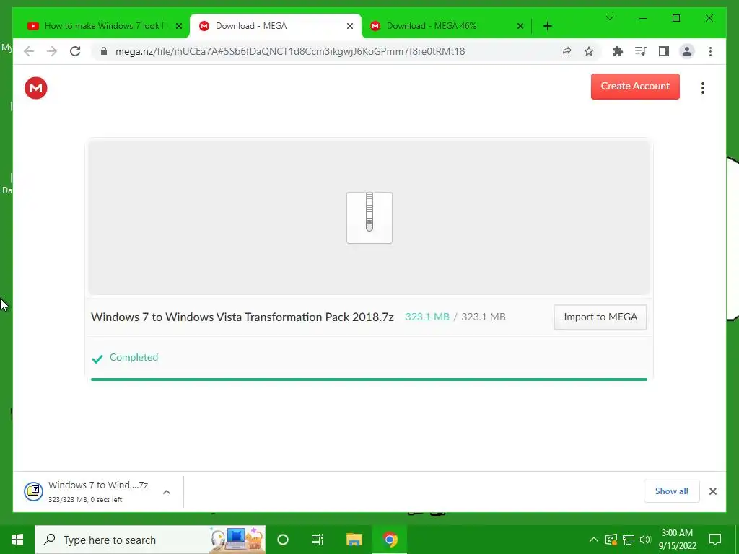Image resolution: width=739 pixels, height=554 pixels.
Task: Click the security tray icon
Action: [611, 540]
